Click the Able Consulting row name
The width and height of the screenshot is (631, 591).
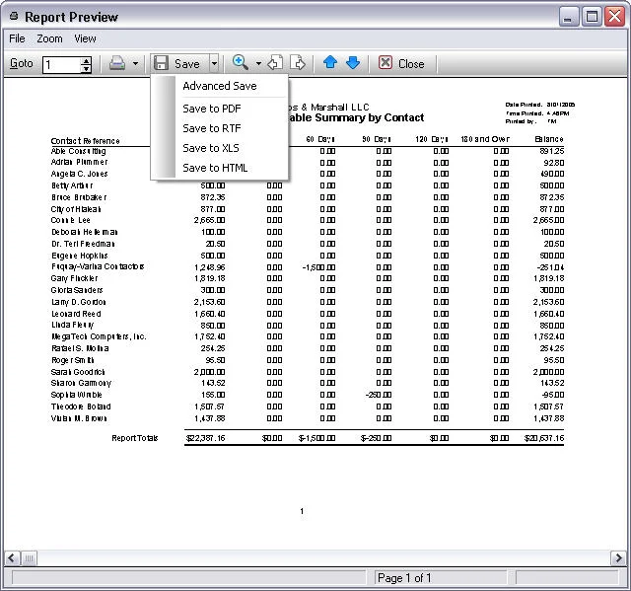79,151
